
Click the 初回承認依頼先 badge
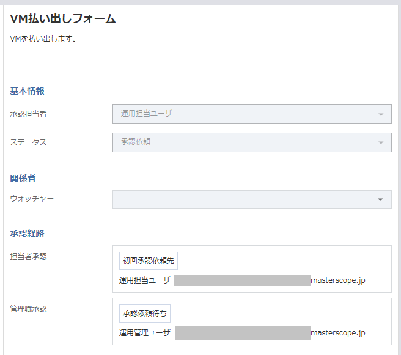pos(149,260)
